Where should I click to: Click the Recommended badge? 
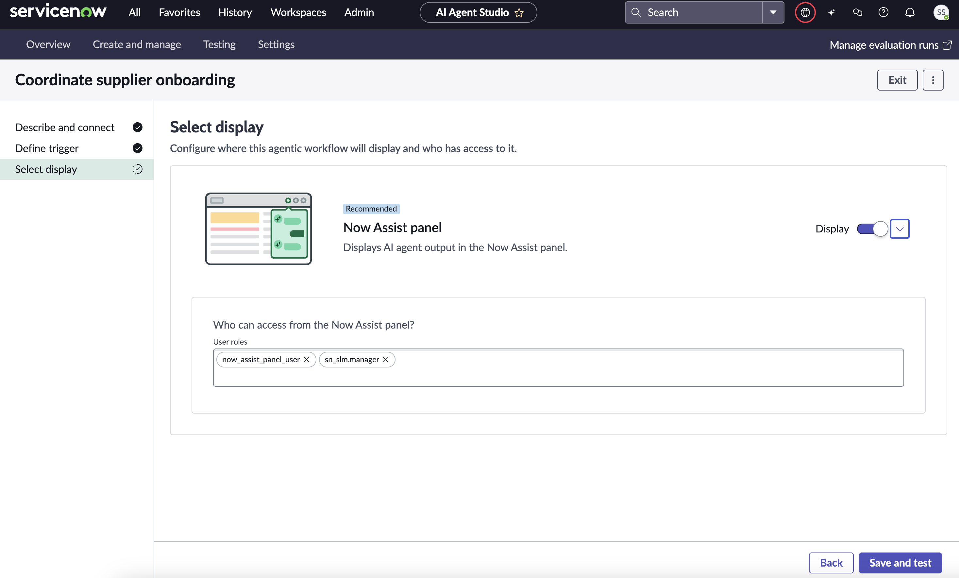coord(371,209)
